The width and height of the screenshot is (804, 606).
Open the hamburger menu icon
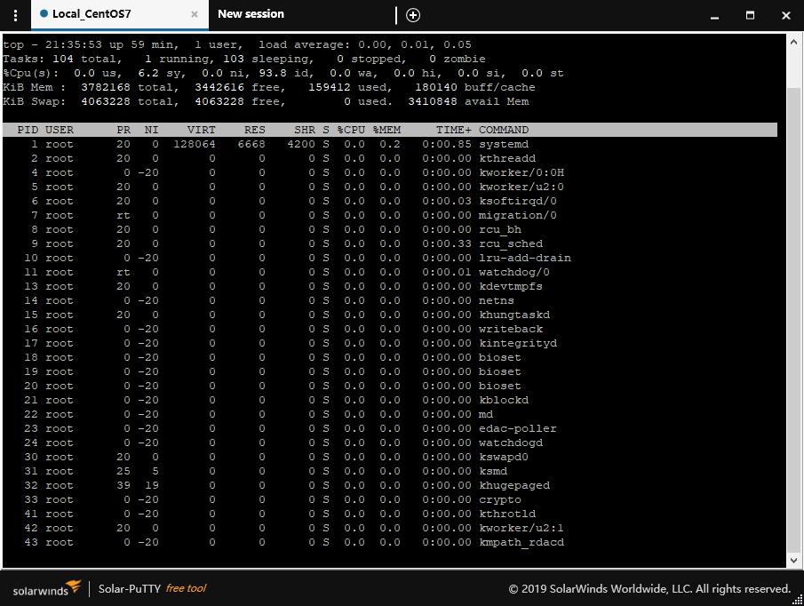pos(14,15)
